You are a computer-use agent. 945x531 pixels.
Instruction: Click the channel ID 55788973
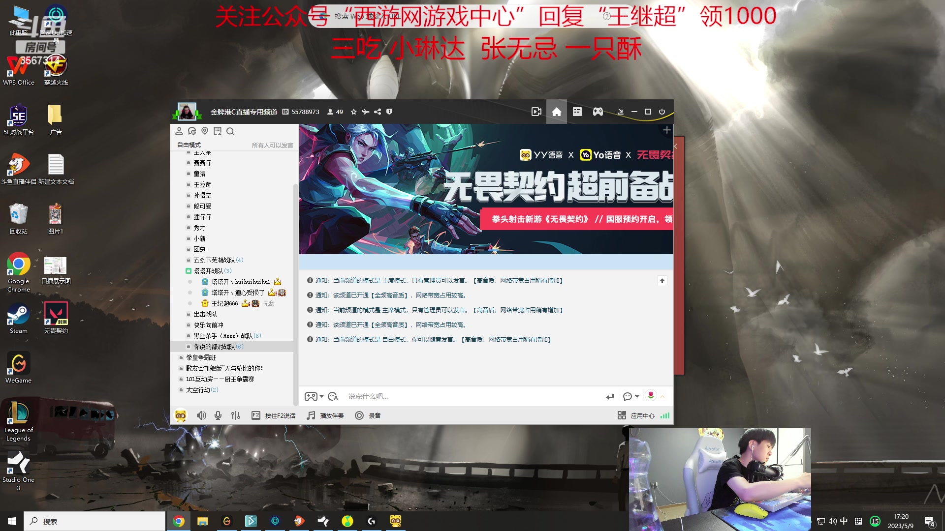tap(301, 112)
